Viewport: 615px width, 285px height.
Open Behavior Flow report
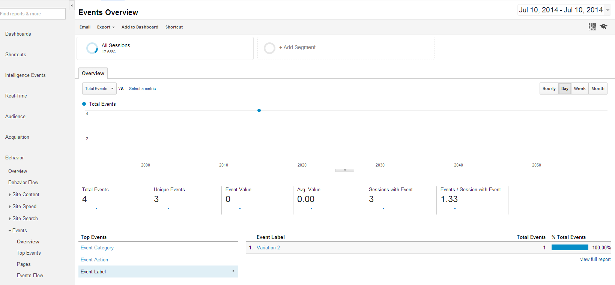pos(23,182)
